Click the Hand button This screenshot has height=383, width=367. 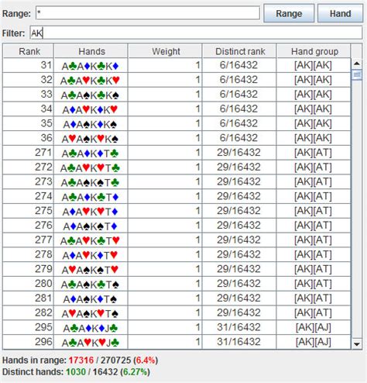(340, 13)
